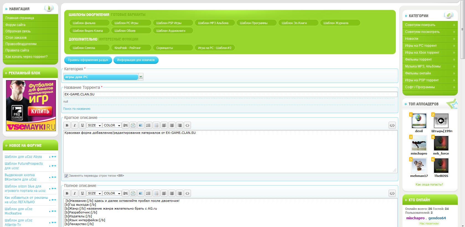Bulleted list icon in Полное описание toolbar
Image resolution: width=465 pixels, height=227 pixels.
click(156, 193)
